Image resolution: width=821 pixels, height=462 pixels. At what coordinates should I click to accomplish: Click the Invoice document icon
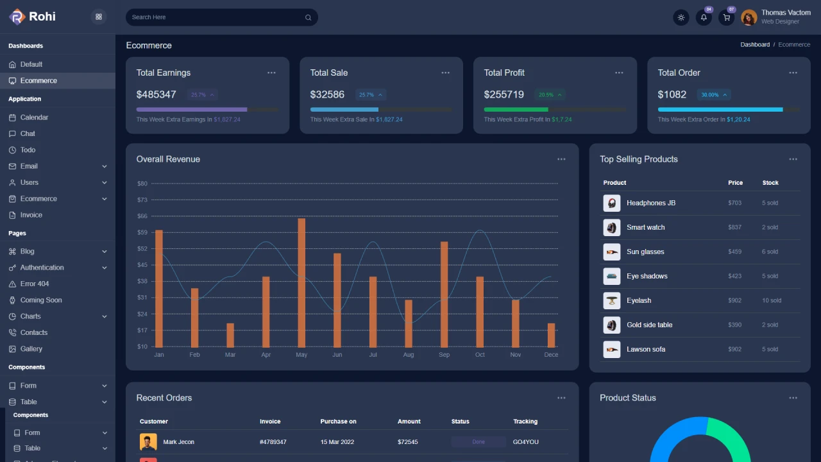(12, 215)
